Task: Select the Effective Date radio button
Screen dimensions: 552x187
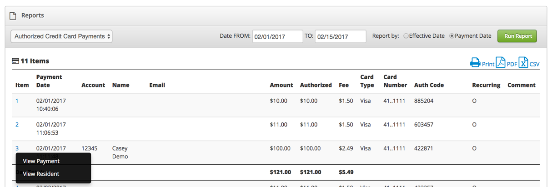Action: tap(406, 36)
